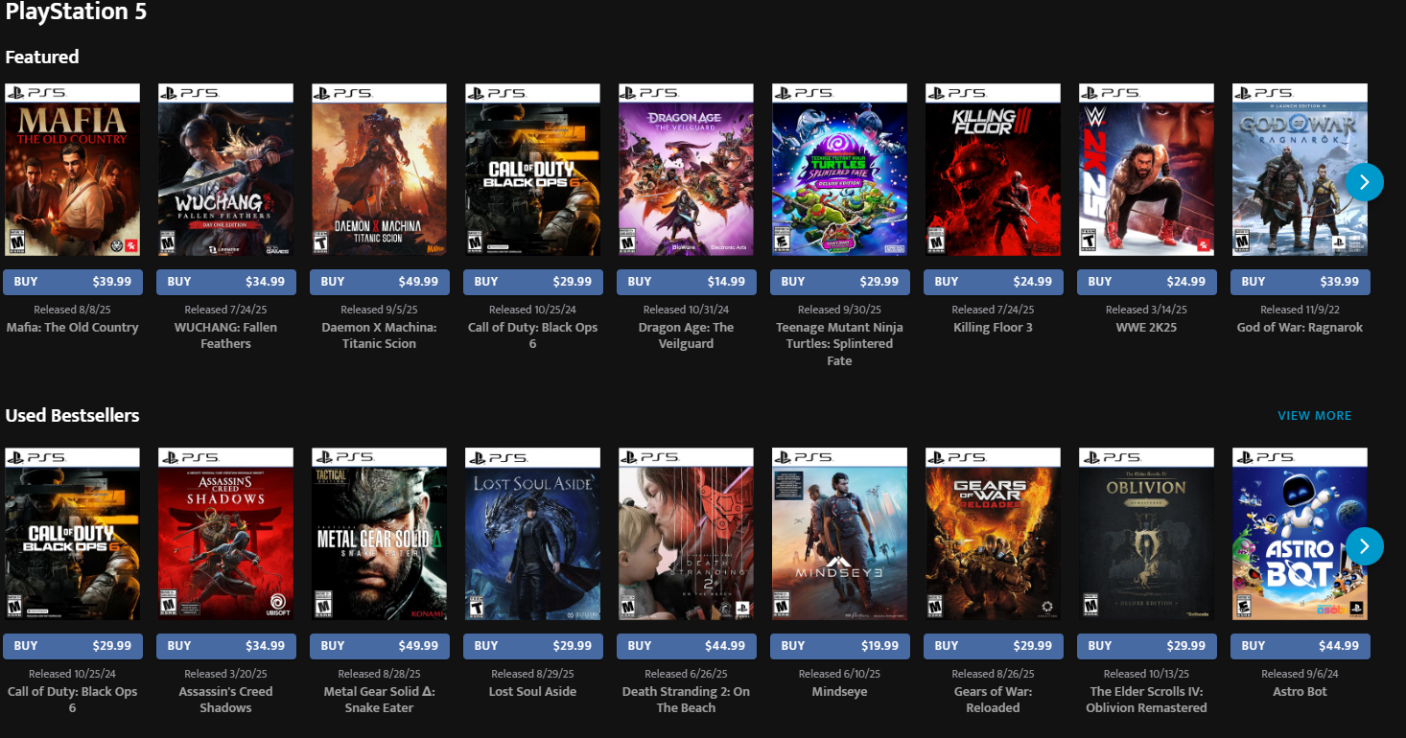
Task: Click next arrow in Used Bestsellers carousel
Action: point(1364,545)
